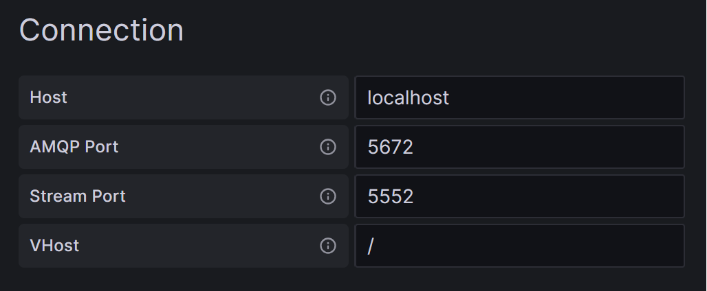The image size is (707, 291).
Task: Place cursor on the 5672 value
Action: [391, 147]
